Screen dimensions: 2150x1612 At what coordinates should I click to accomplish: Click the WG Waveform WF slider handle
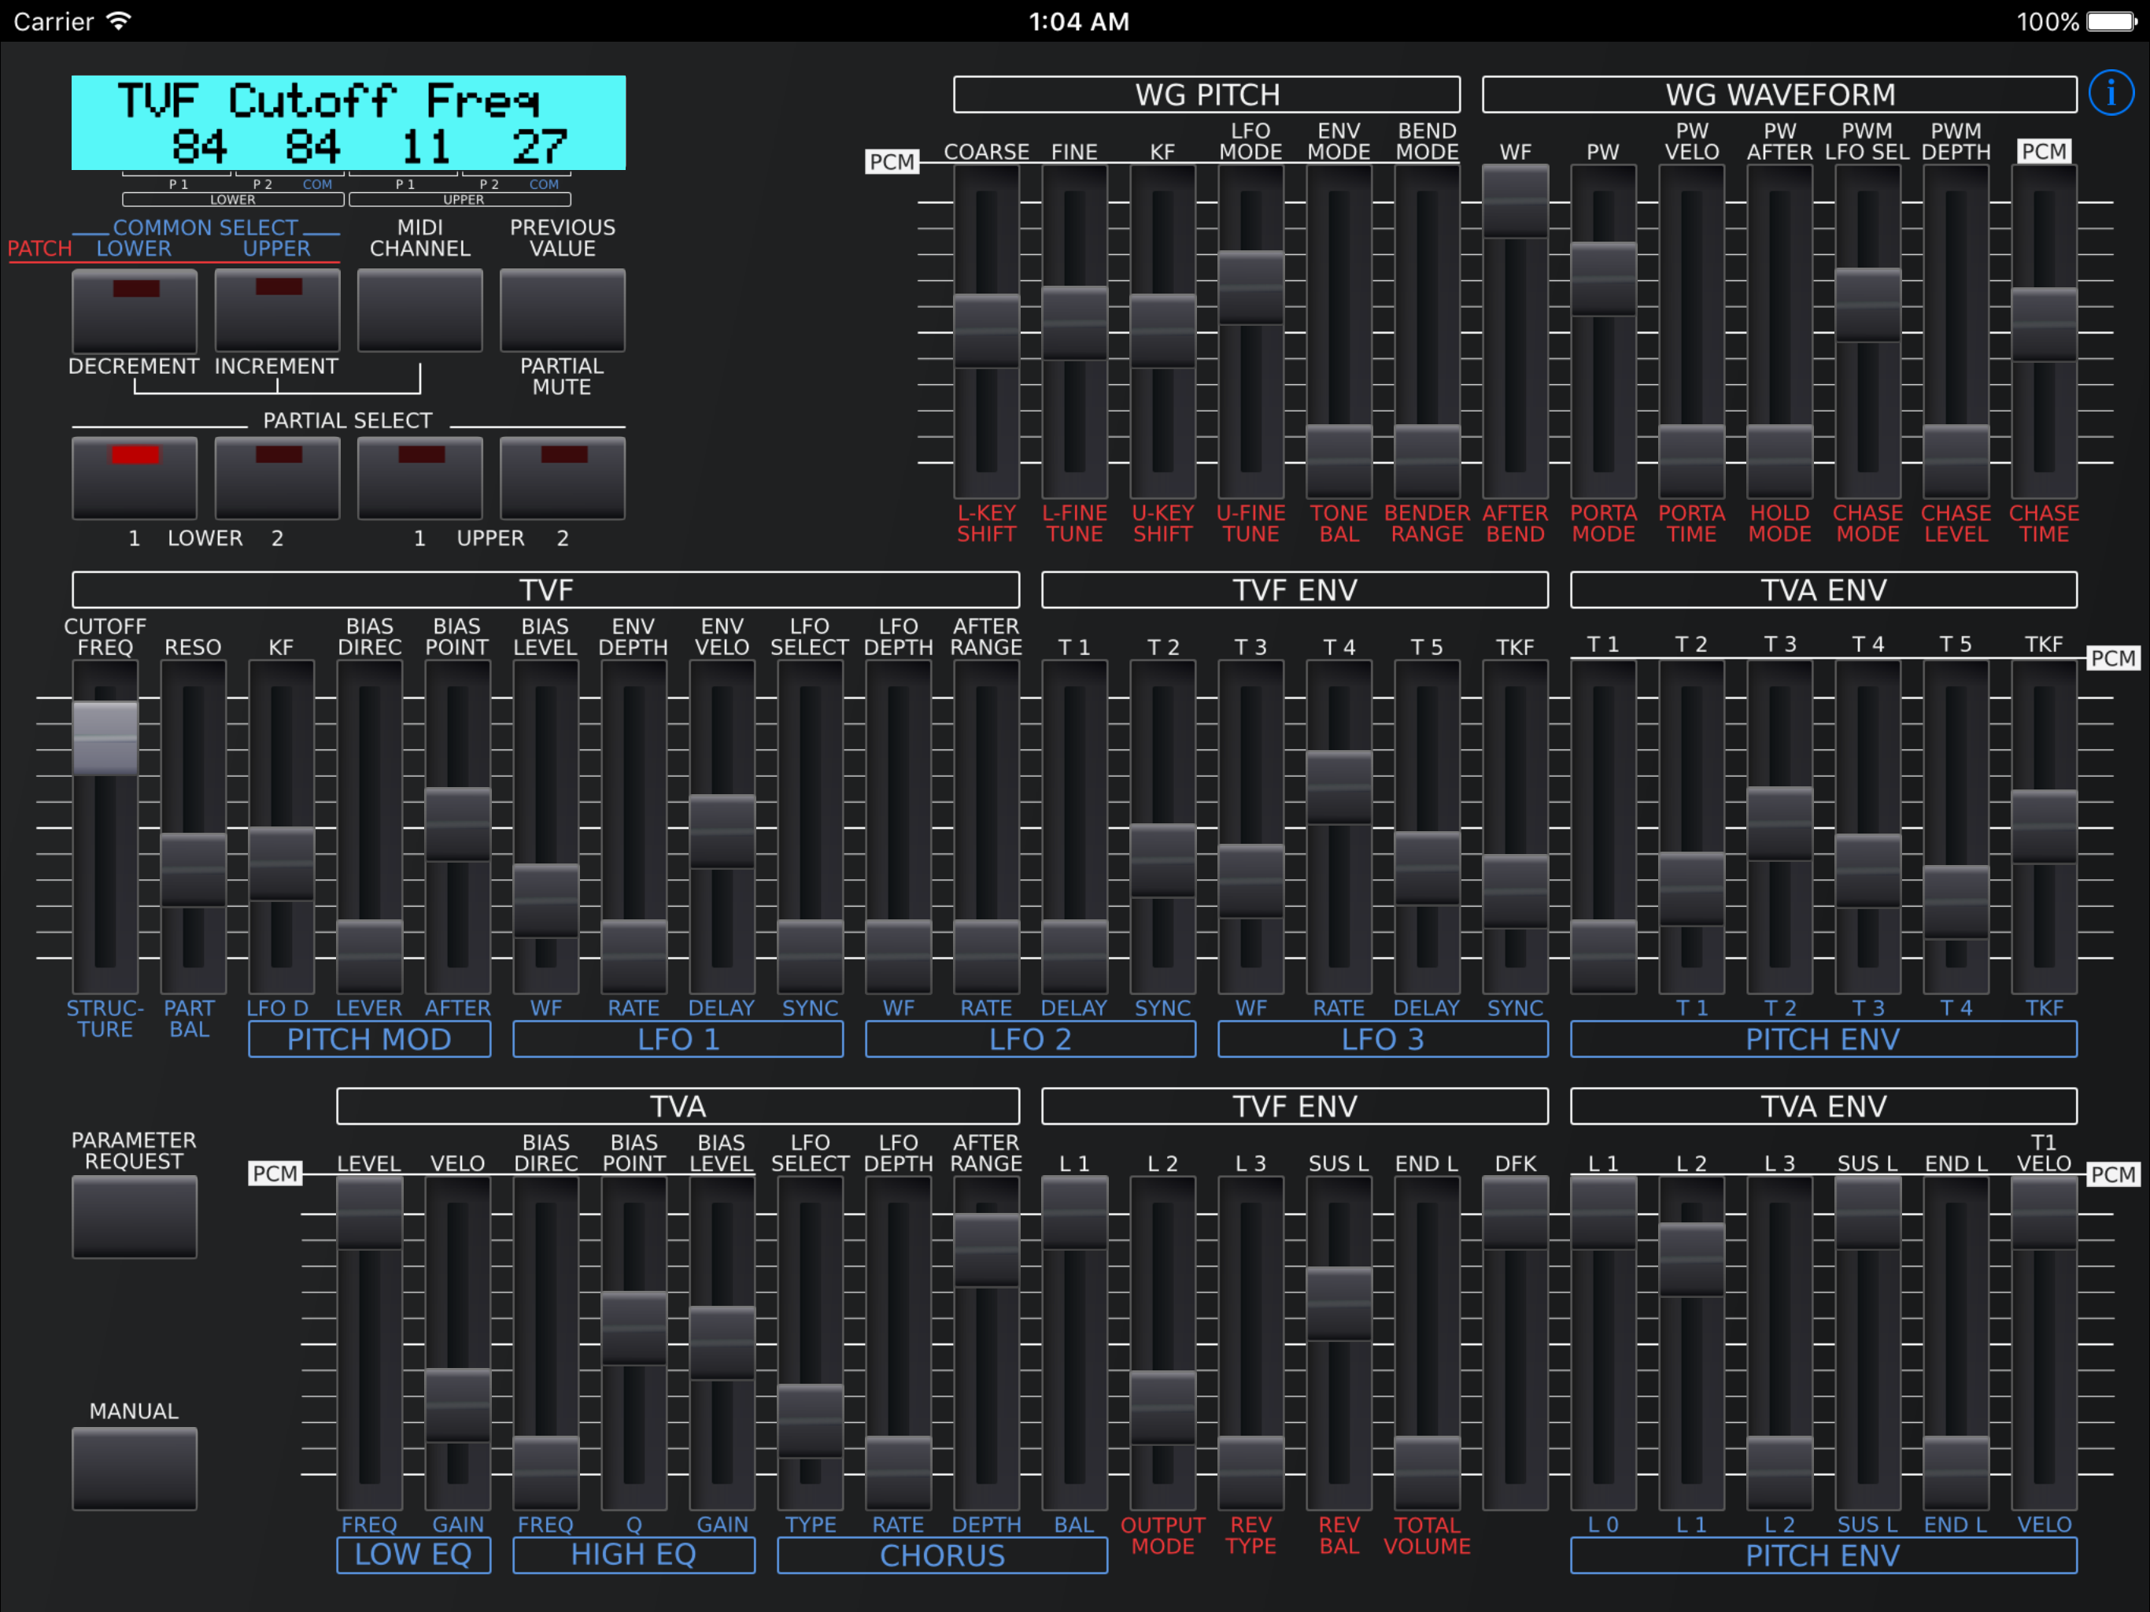click(1514, 200)
